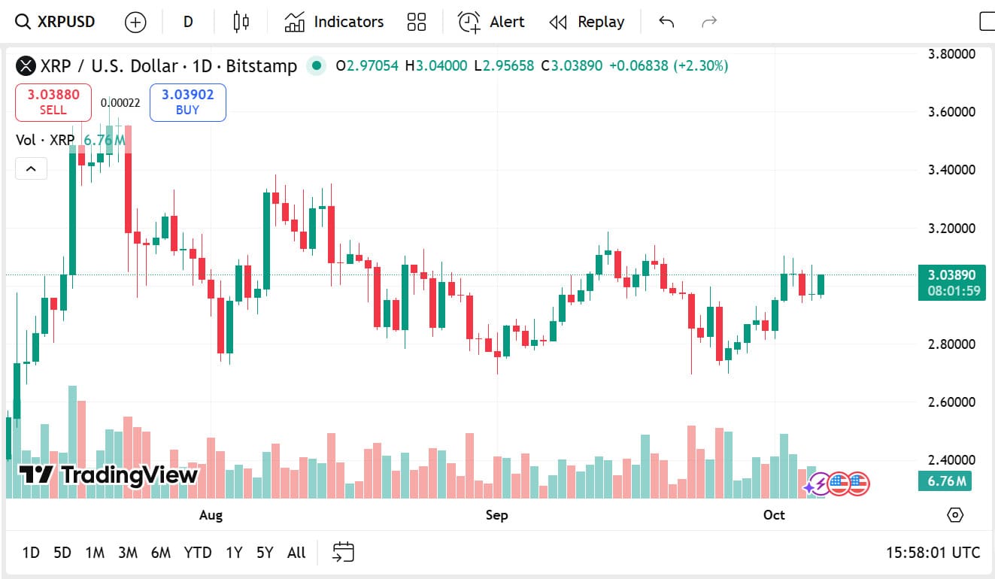Open the go-to-date calendar icon
The height and width of the screenshot is (579, 995).
pos(343,553)
